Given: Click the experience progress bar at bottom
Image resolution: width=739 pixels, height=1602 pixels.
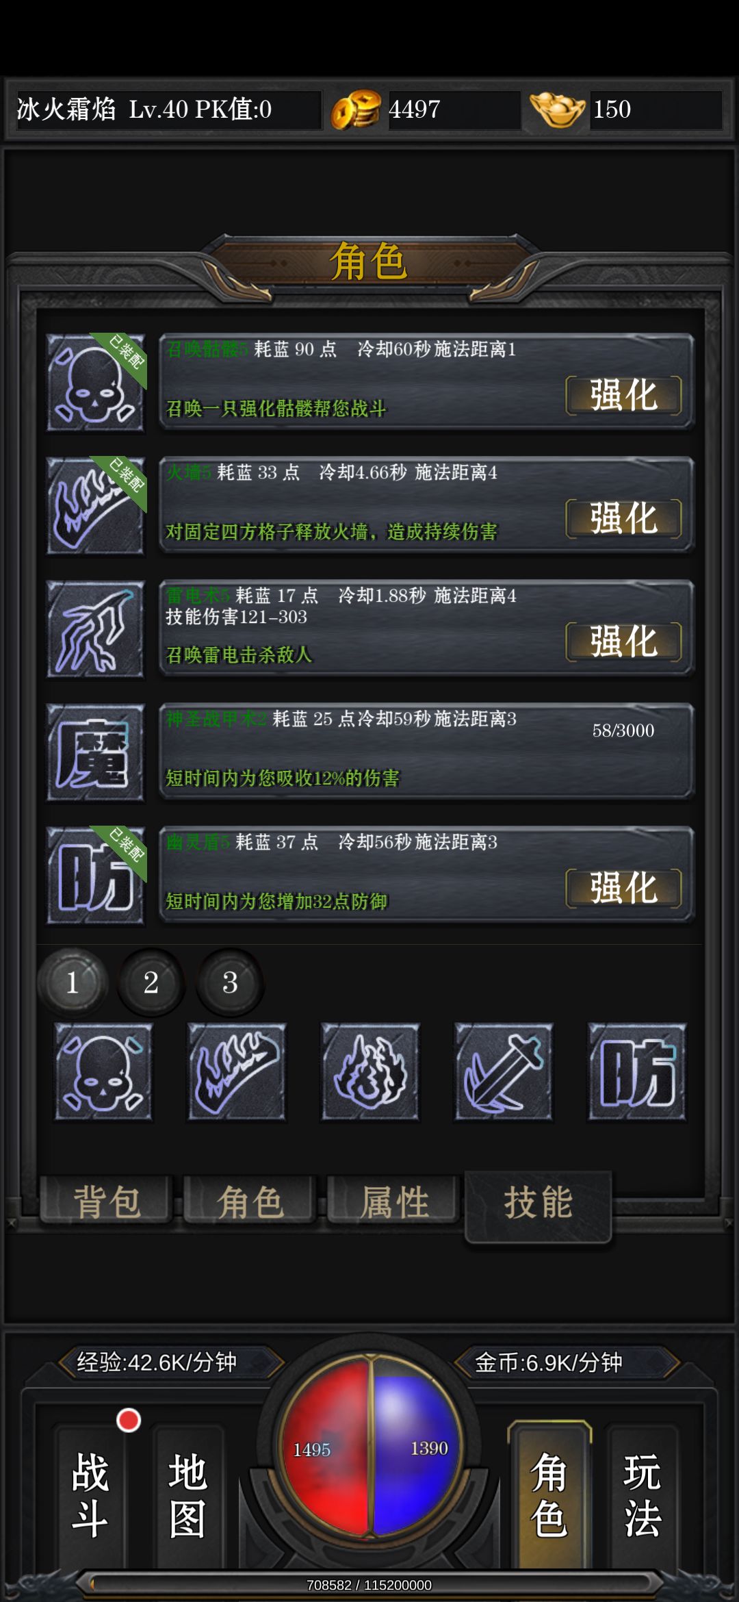Looking at the screenshot, I should pos(369,1584).
